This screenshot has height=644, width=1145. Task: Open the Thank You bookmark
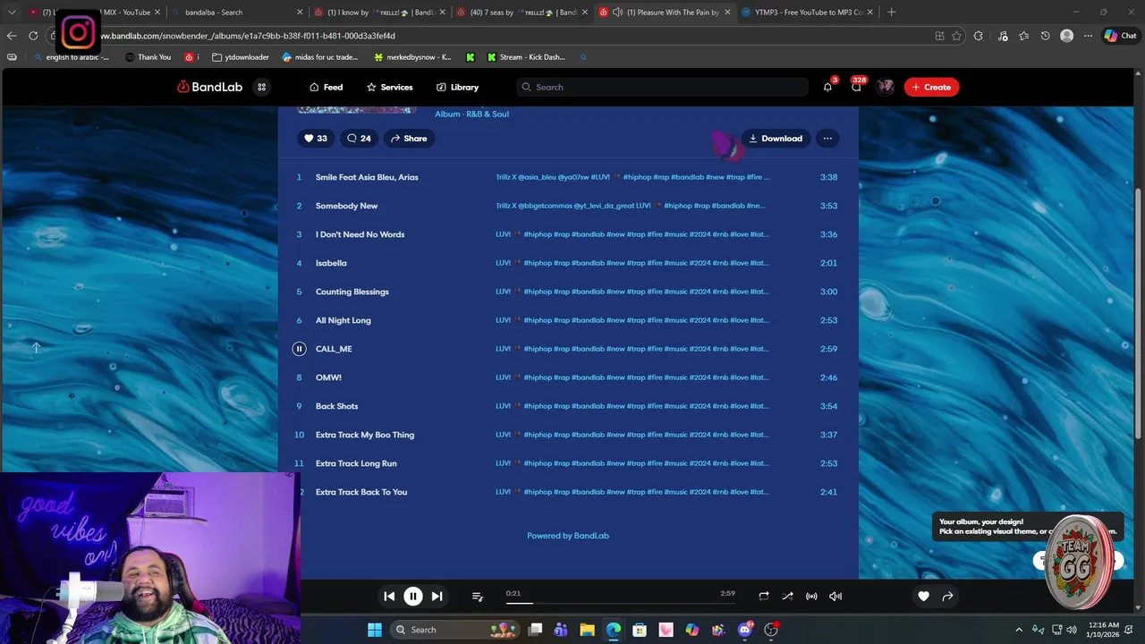point(148,57)
